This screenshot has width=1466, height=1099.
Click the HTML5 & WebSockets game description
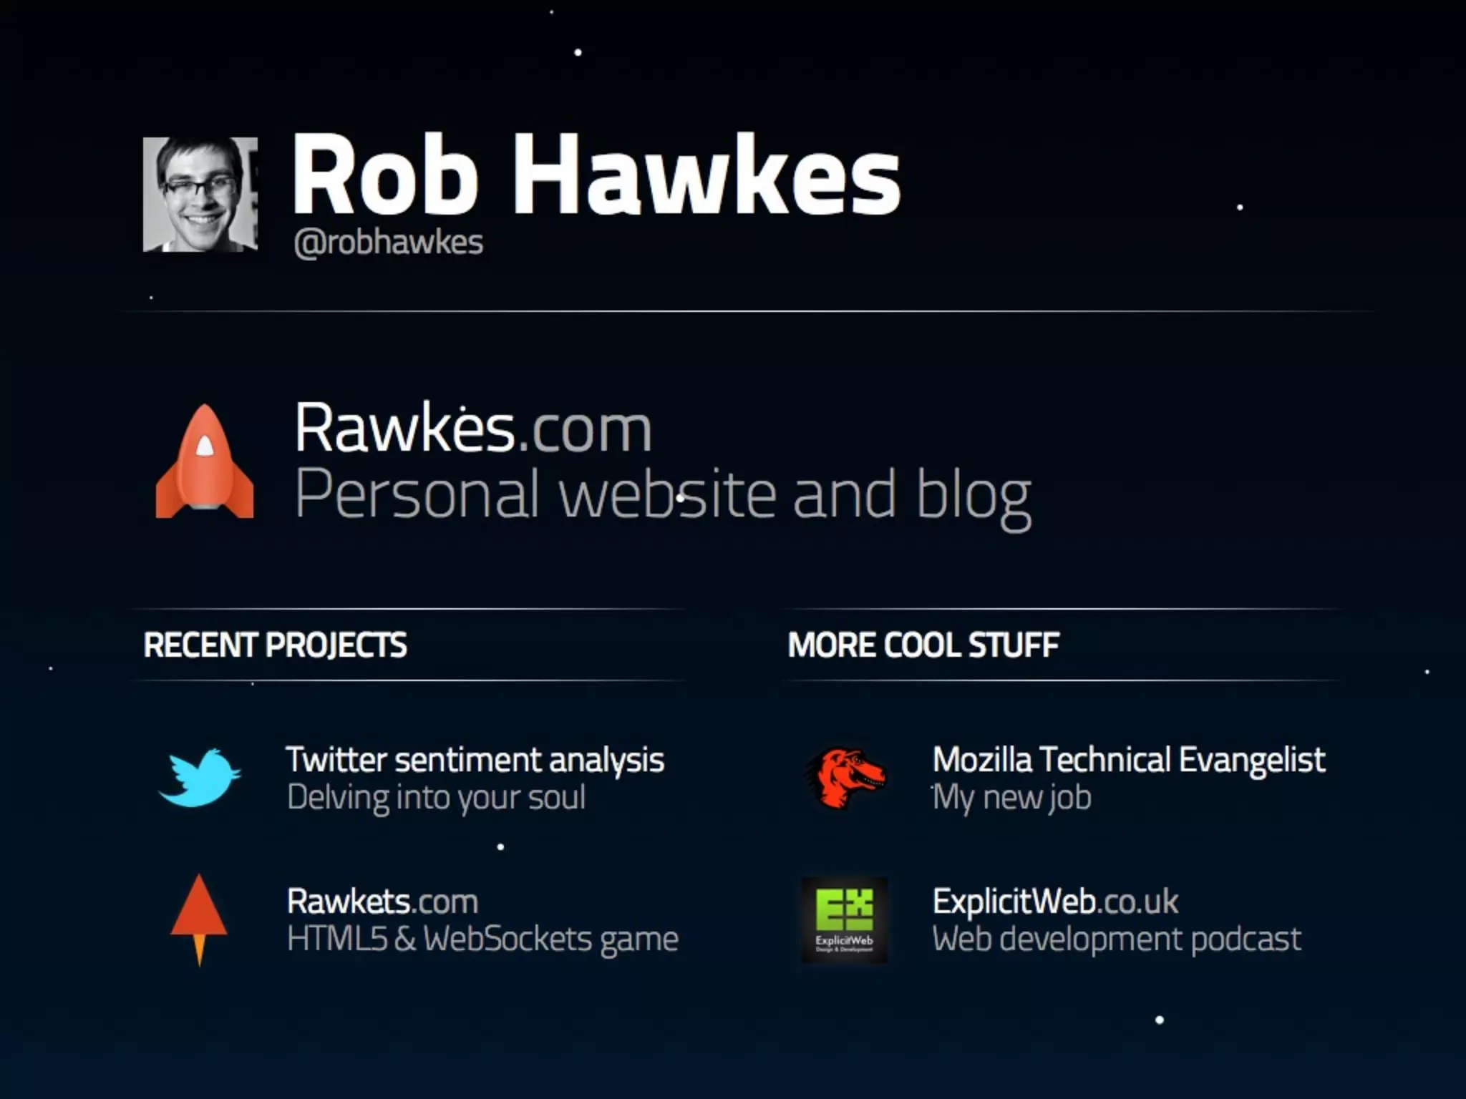coord(482,939)
